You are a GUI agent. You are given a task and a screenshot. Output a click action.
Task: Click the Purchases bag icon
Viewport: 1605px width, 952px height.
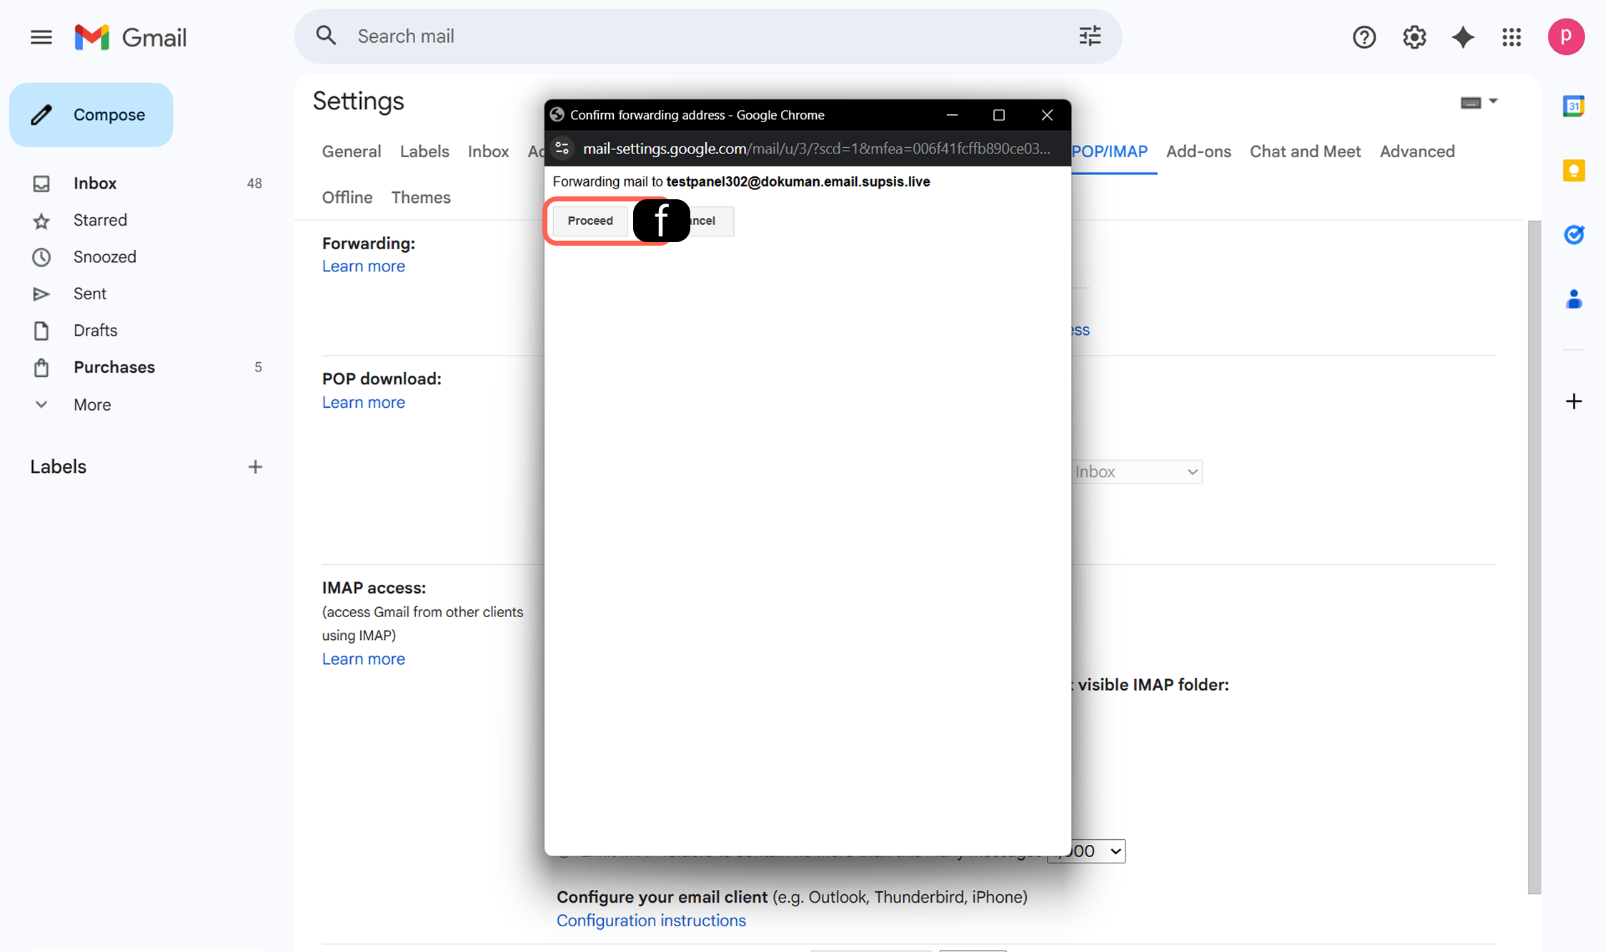(41, 368)
